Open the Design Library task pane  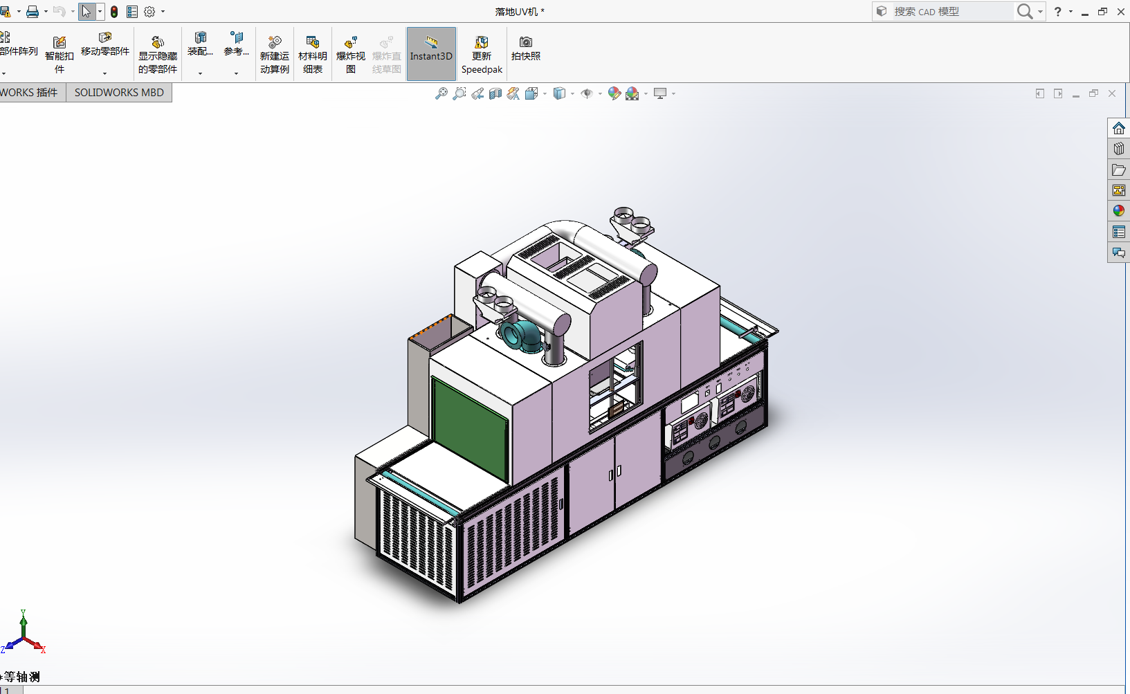[x=1118, y=148]
